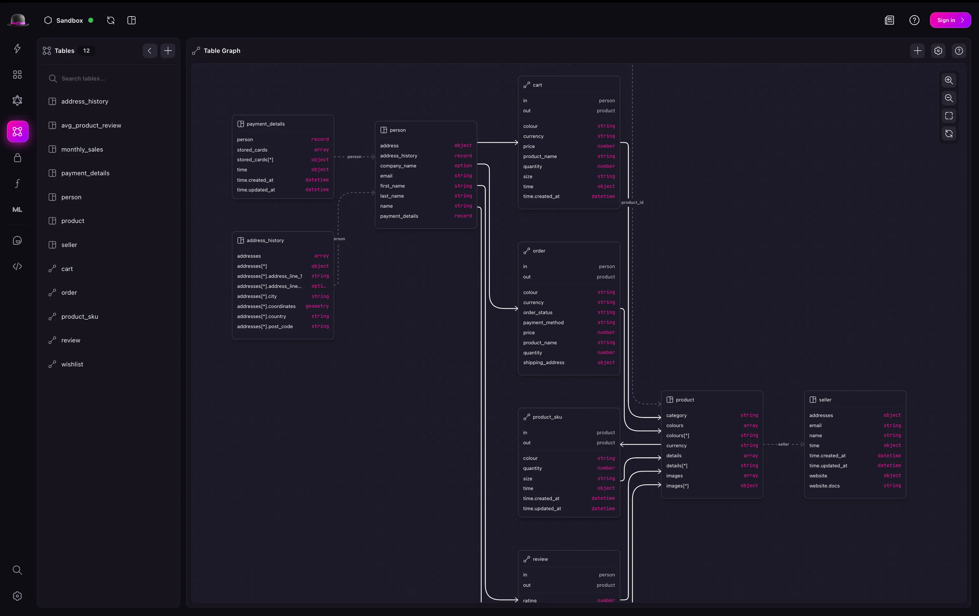Open the help icon in top bar
Image resolution: width=979 pixels, height=616 pixels.
point(914,20)
